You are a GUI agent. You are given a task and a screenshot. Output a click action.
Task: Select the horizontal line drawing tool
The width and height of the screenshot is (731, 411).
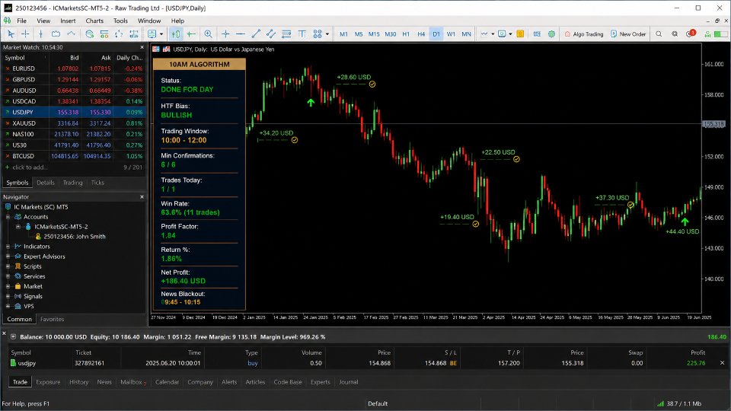(x=241, y=34)
